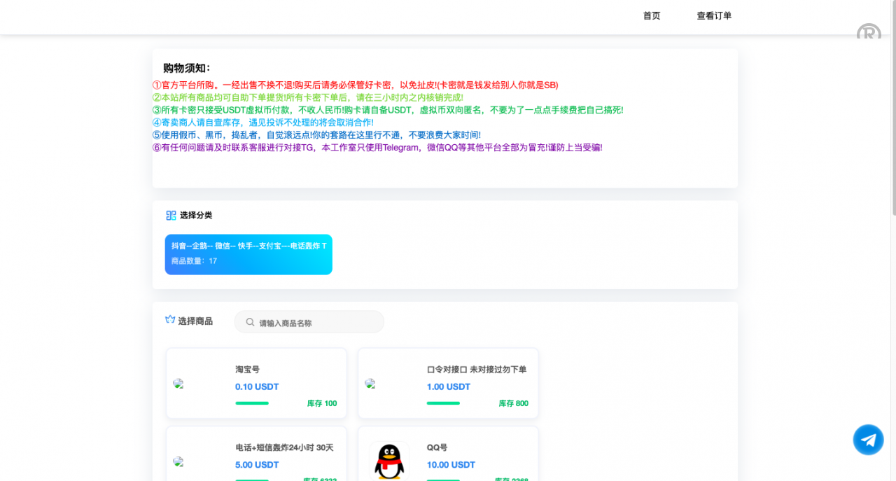The image size is (896, 481).
Task: Click the grid icon beside 选择分类
Action: coord(171,216)
